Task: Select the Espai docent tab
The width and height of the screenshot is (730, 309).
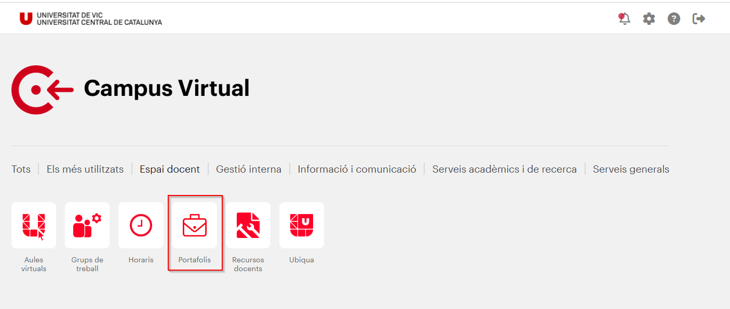Action: tap(170, 169)
